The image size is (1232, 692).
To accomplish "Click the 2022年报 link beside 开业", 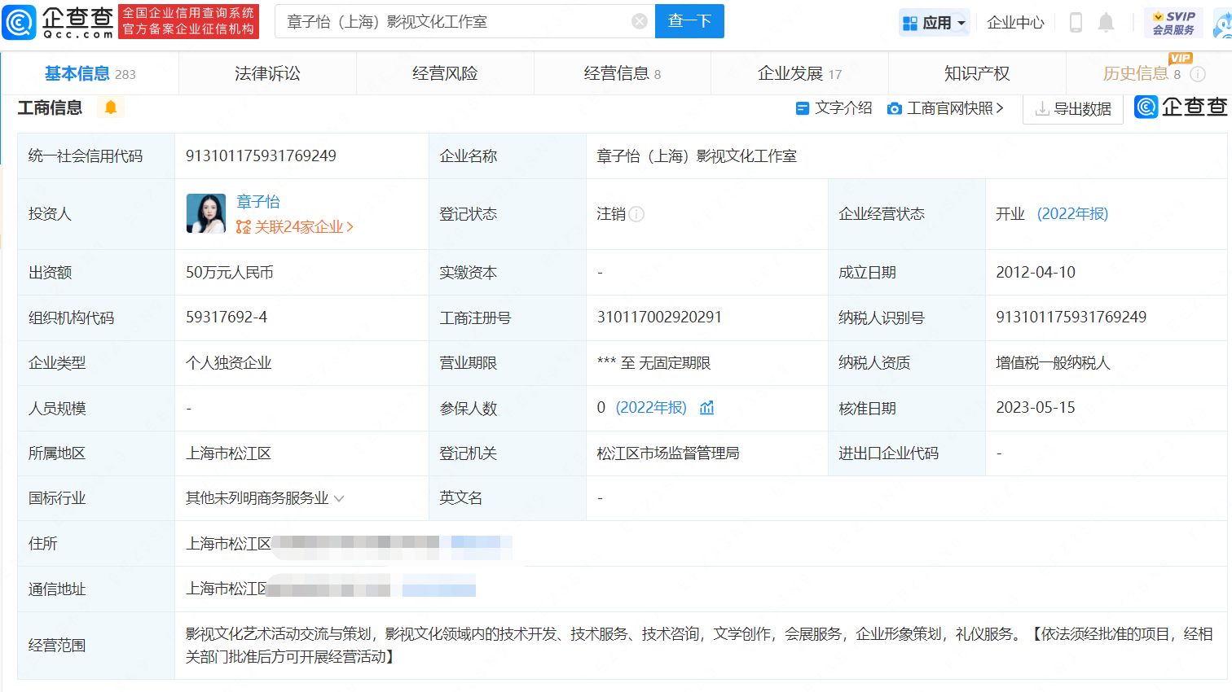I will pos(1072,213).
